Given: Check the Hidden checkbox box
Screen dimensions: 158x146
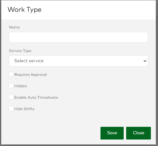Looking at the screenshot, I should pos(11,86).
